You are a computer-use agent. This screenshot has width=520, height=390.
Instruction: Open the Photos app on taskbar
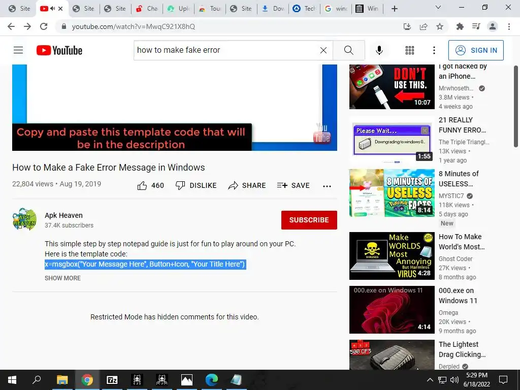(186, 380)
